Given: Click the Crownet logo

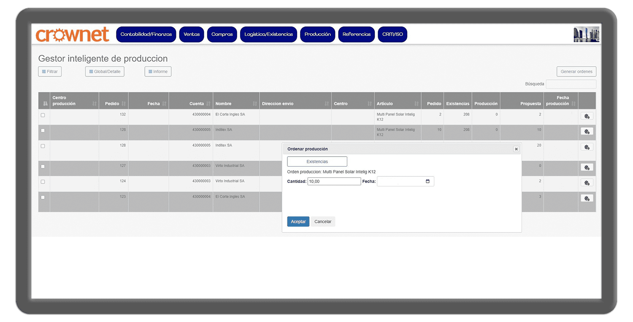Looking at the screenshot, I should point(73,35).
